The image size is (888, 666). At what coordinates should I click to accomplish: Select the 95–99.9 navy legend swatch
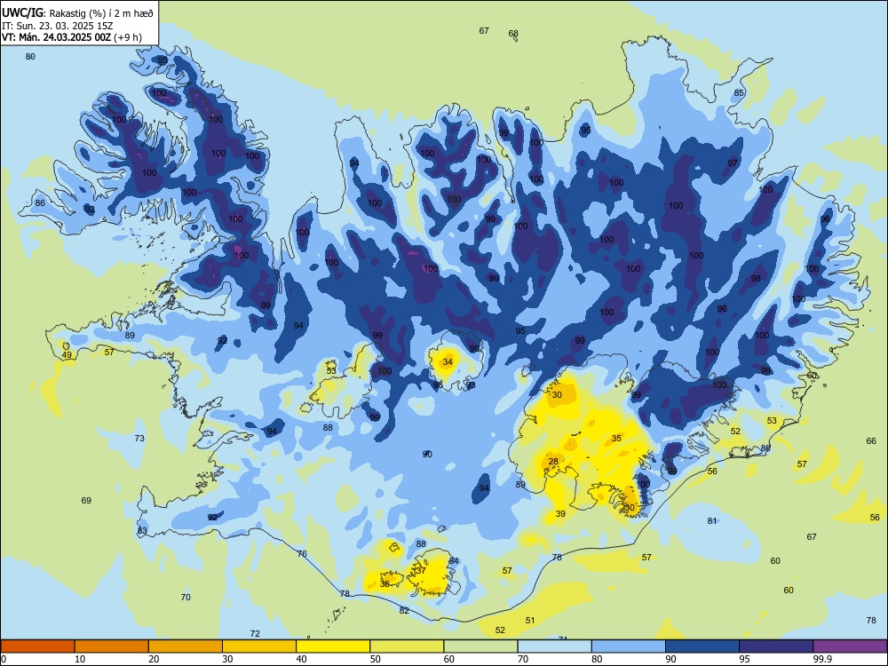pos(776,646)
